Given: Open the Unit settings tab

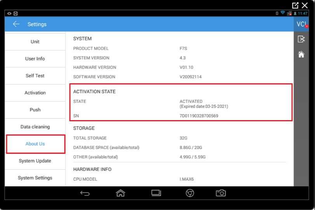Looking at the screenshot, I should tap(35, 42).
